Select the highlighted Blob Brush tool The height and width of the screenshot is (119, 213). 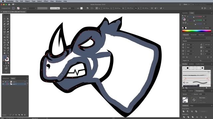(8, 29)
